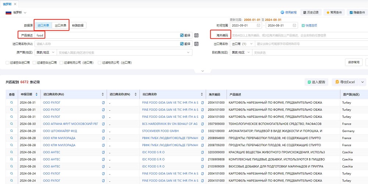This screenshot has width=368, height=184.
Task: Expand the 目的国 国家/地区 type dropdown
Action: point(241,52)
